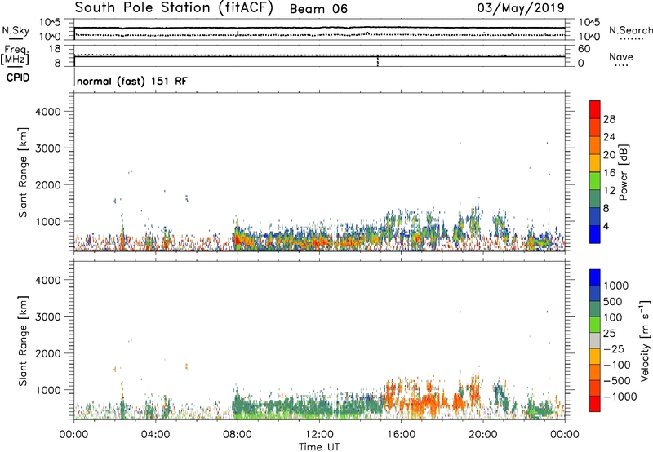
Task: Click the '500' value on the velocity scale
Action: [613, 301]
